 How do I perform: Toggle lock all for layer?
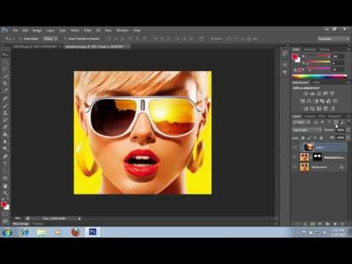pyautogui.click(x=321, y=138)
